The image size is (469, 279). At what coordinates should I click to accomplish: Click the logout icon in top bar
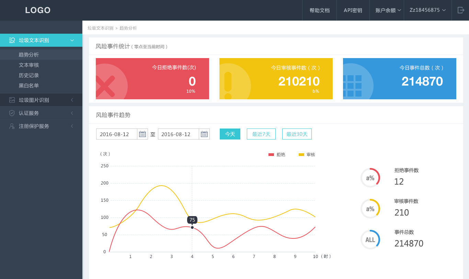461,10
